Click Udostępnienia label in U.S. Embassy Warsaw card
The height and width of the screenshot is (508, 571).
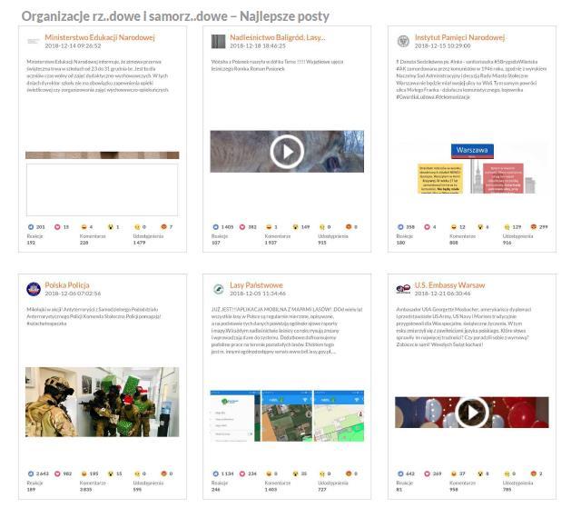[x=517, y=483]
